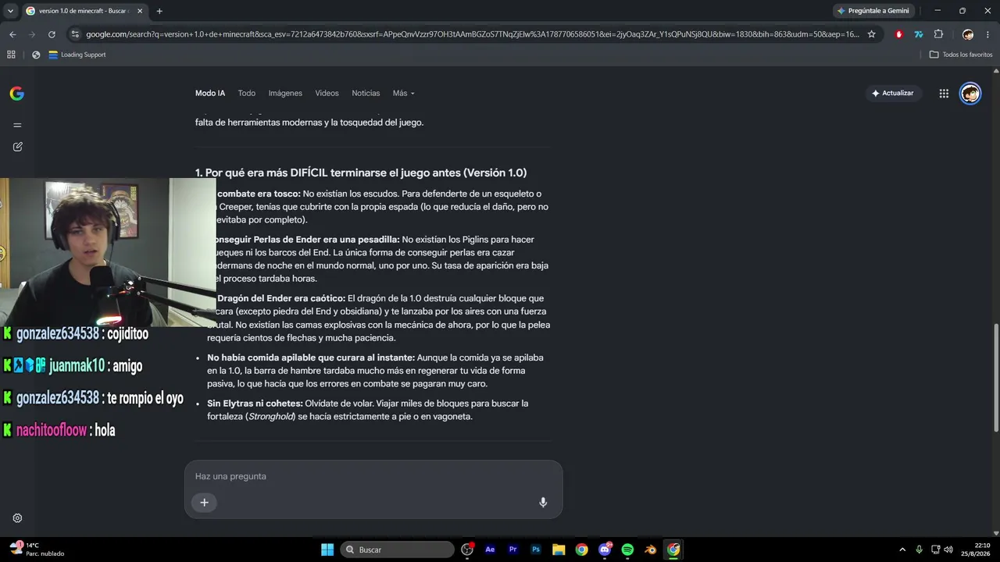The width and height of the screenshot is (1000, 562).
Task: Select the Modo IA tab
Action: point(210,93)
